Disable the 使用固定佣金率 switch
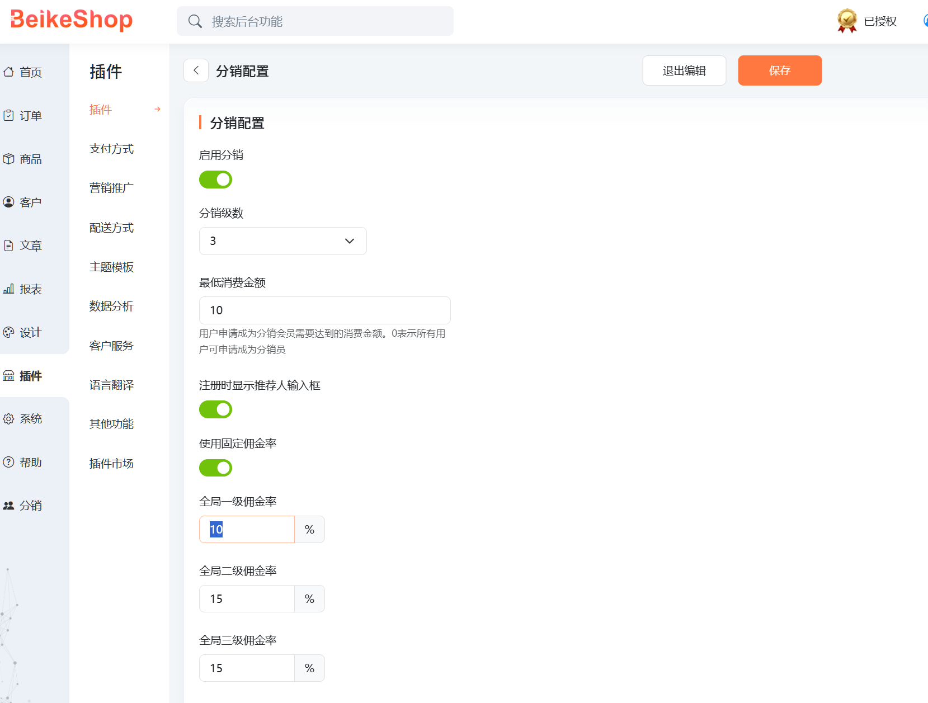928x703 pixels. coord(215,468)
